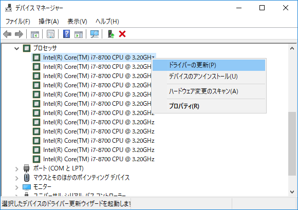This screenshot has width=298, height=210.
Task: Collapse the プロセッサ tree node
Action: pos(17,49)
